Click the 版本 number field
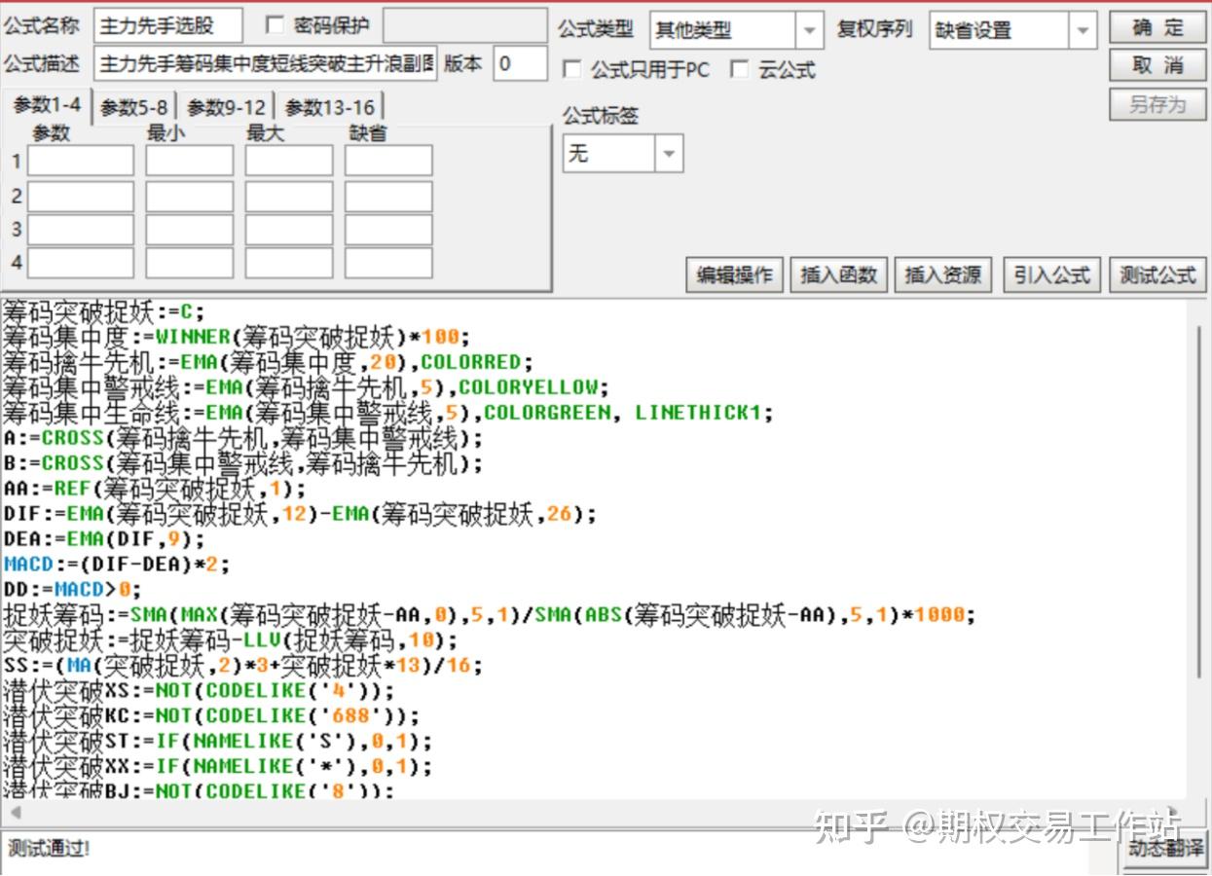Image resolution: width=1212 pixels, height=876 pixels. tap(520, 64)
